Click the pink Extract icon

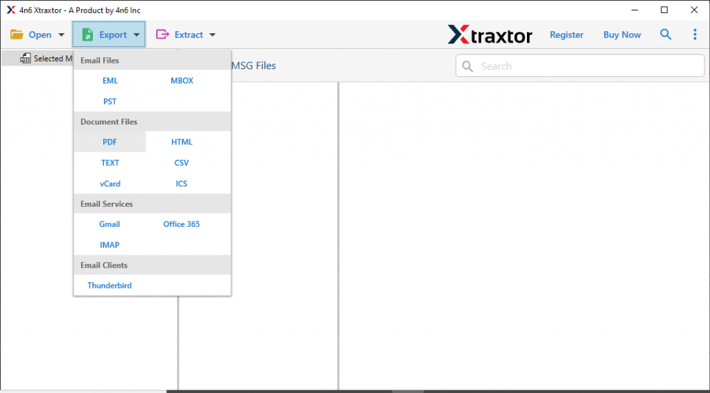click(162, 35)
